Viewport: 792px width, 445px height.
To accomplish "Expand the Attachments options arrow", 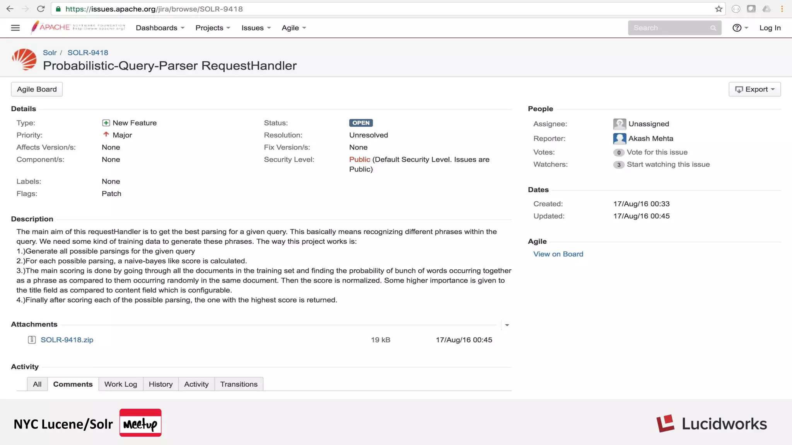I will pos(507,325).
